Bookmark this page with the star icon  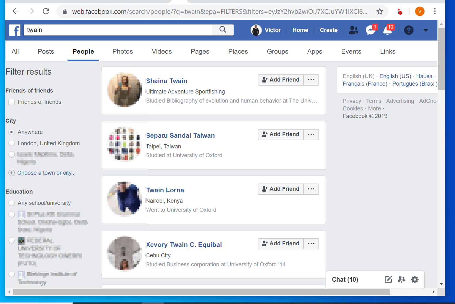pyautogui.click(x=380, y=12)
